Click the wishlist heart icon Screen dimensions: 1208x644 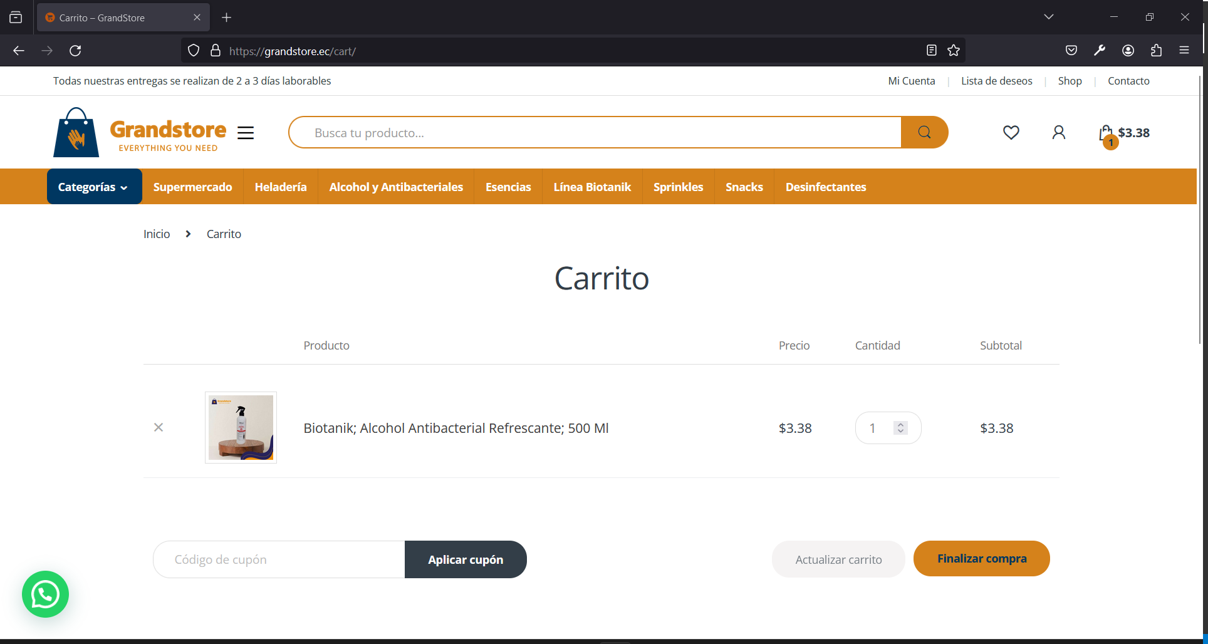pyautogui.click(x=1011, y=132)
